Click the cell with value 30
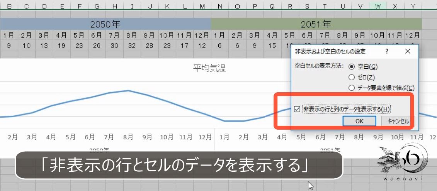The height and width of the screenshot is (191, 437). coord(114,46)
